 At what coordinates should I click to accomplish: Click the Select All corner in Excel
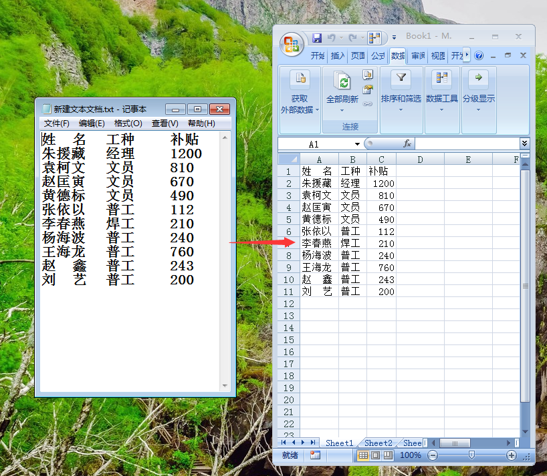coord(289,159)
